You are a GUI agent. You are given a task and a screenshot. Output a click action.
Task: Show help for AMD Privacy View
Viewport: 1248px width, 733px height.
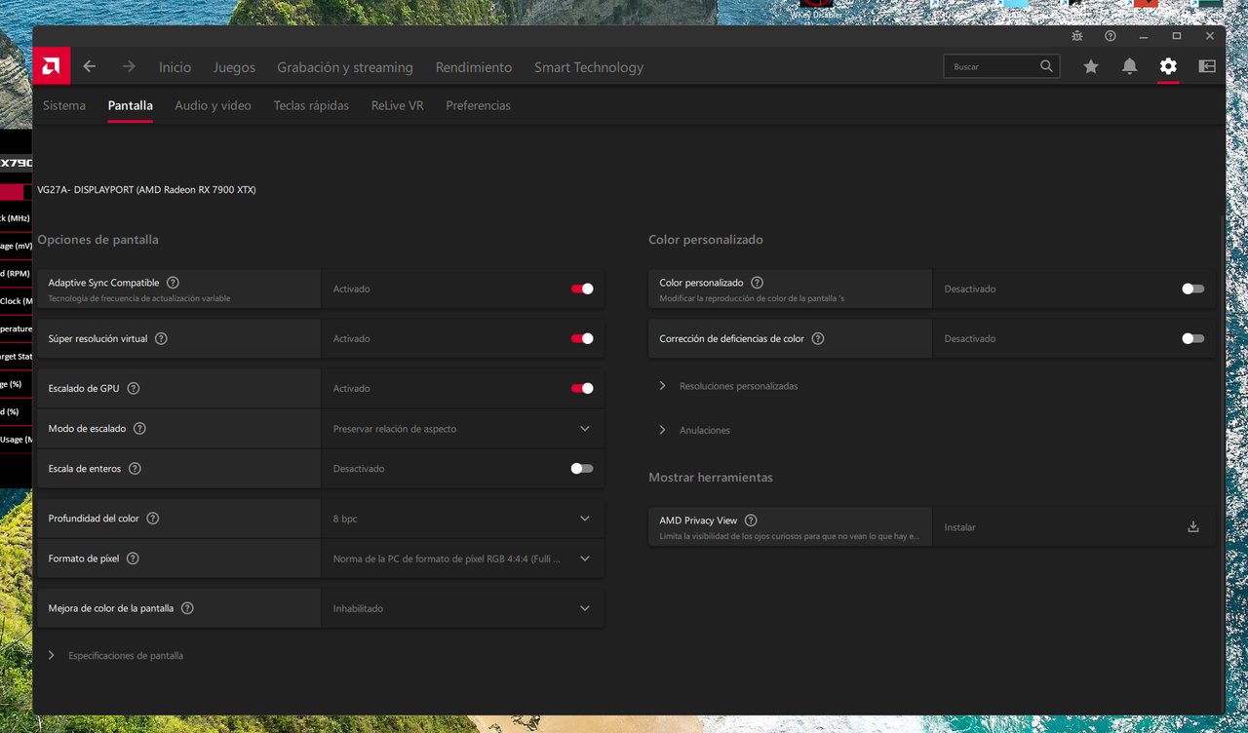coord(751,521)
